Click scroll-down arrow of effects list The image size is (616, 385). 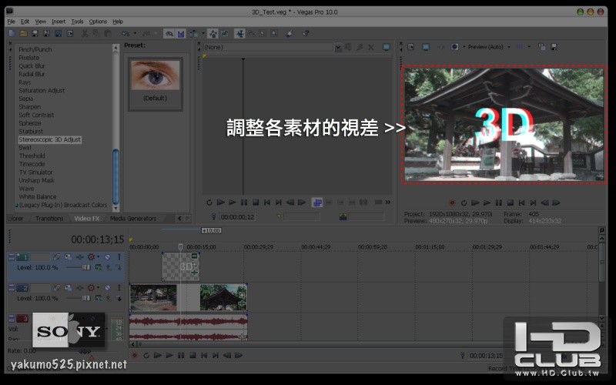pyautogui.click(x=115, y=207)
